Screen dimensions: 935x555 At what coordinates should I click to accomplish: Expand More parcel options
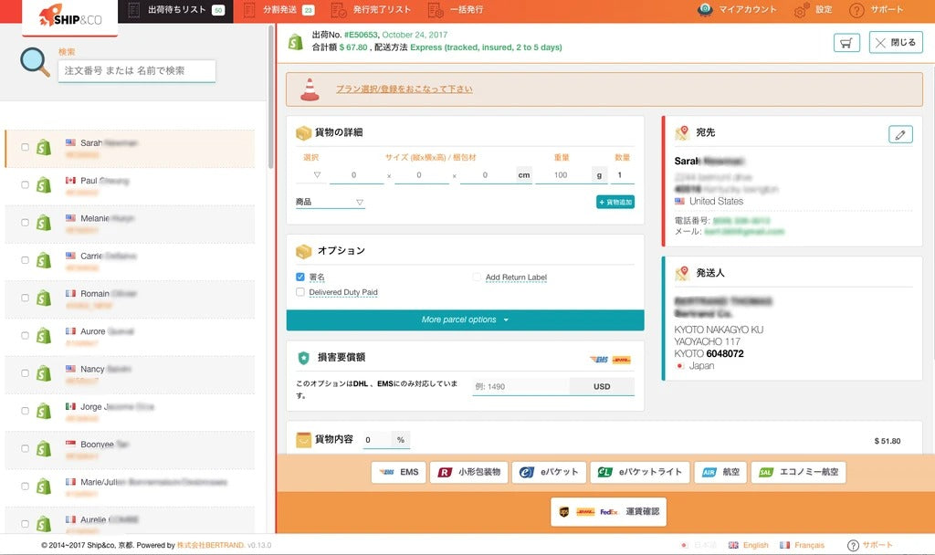coord(465,319)
